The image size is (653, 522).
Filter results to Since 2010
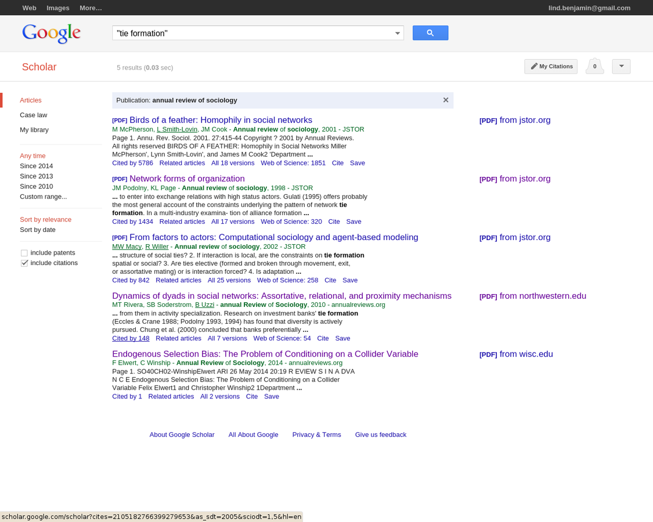[x=36, y=187]
